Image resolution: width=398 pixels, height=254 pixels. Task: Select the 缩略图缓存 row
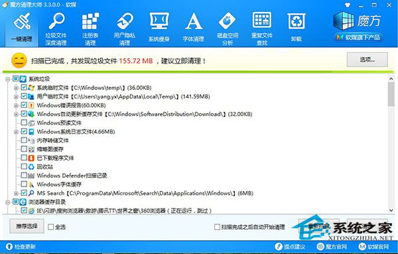pos(50,149)
